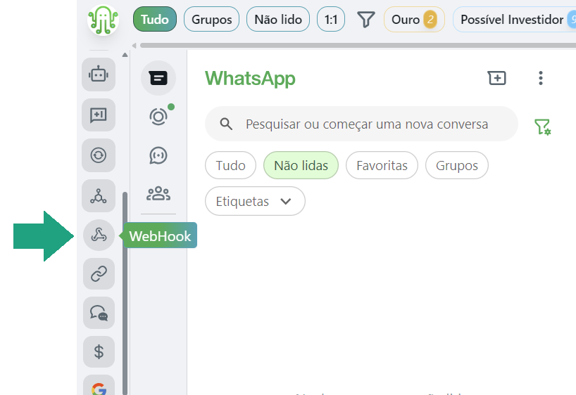Select the Tudo tab in top bar
576x395 pixels.
tap(155, 20)
